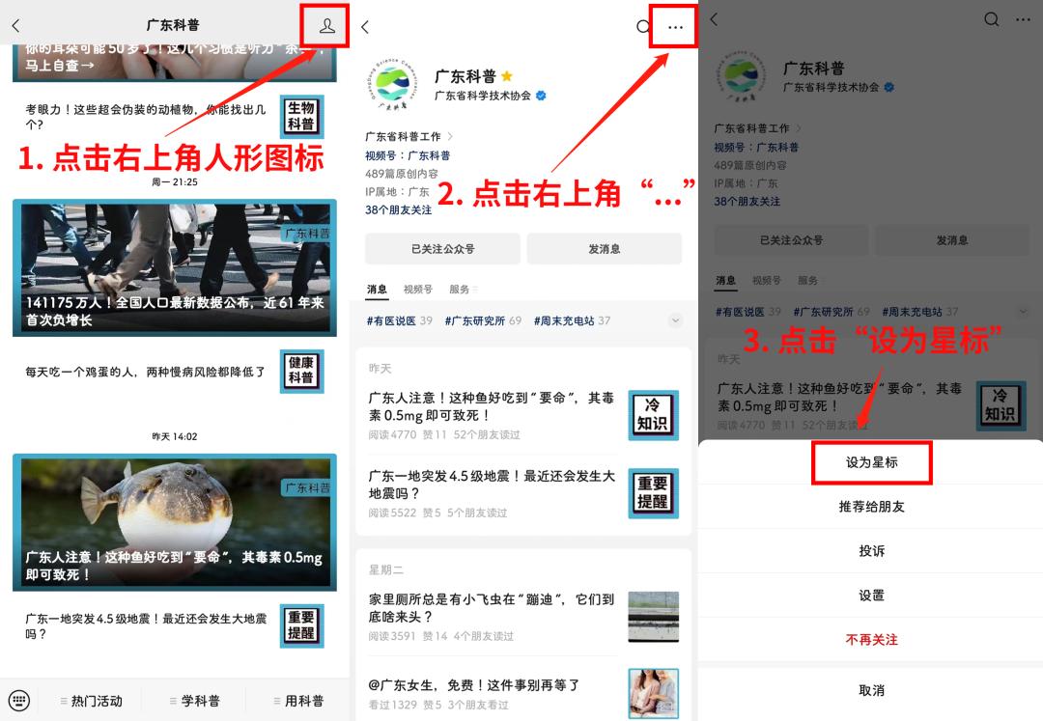Tap the 已关注公众号 button
Image resolution: width=1043 pixels, height=721 pixels.
[x=442, y=249]
